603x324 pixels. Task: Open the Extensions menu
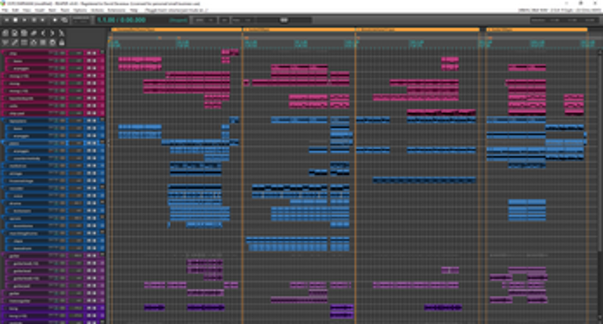point(116,11)
